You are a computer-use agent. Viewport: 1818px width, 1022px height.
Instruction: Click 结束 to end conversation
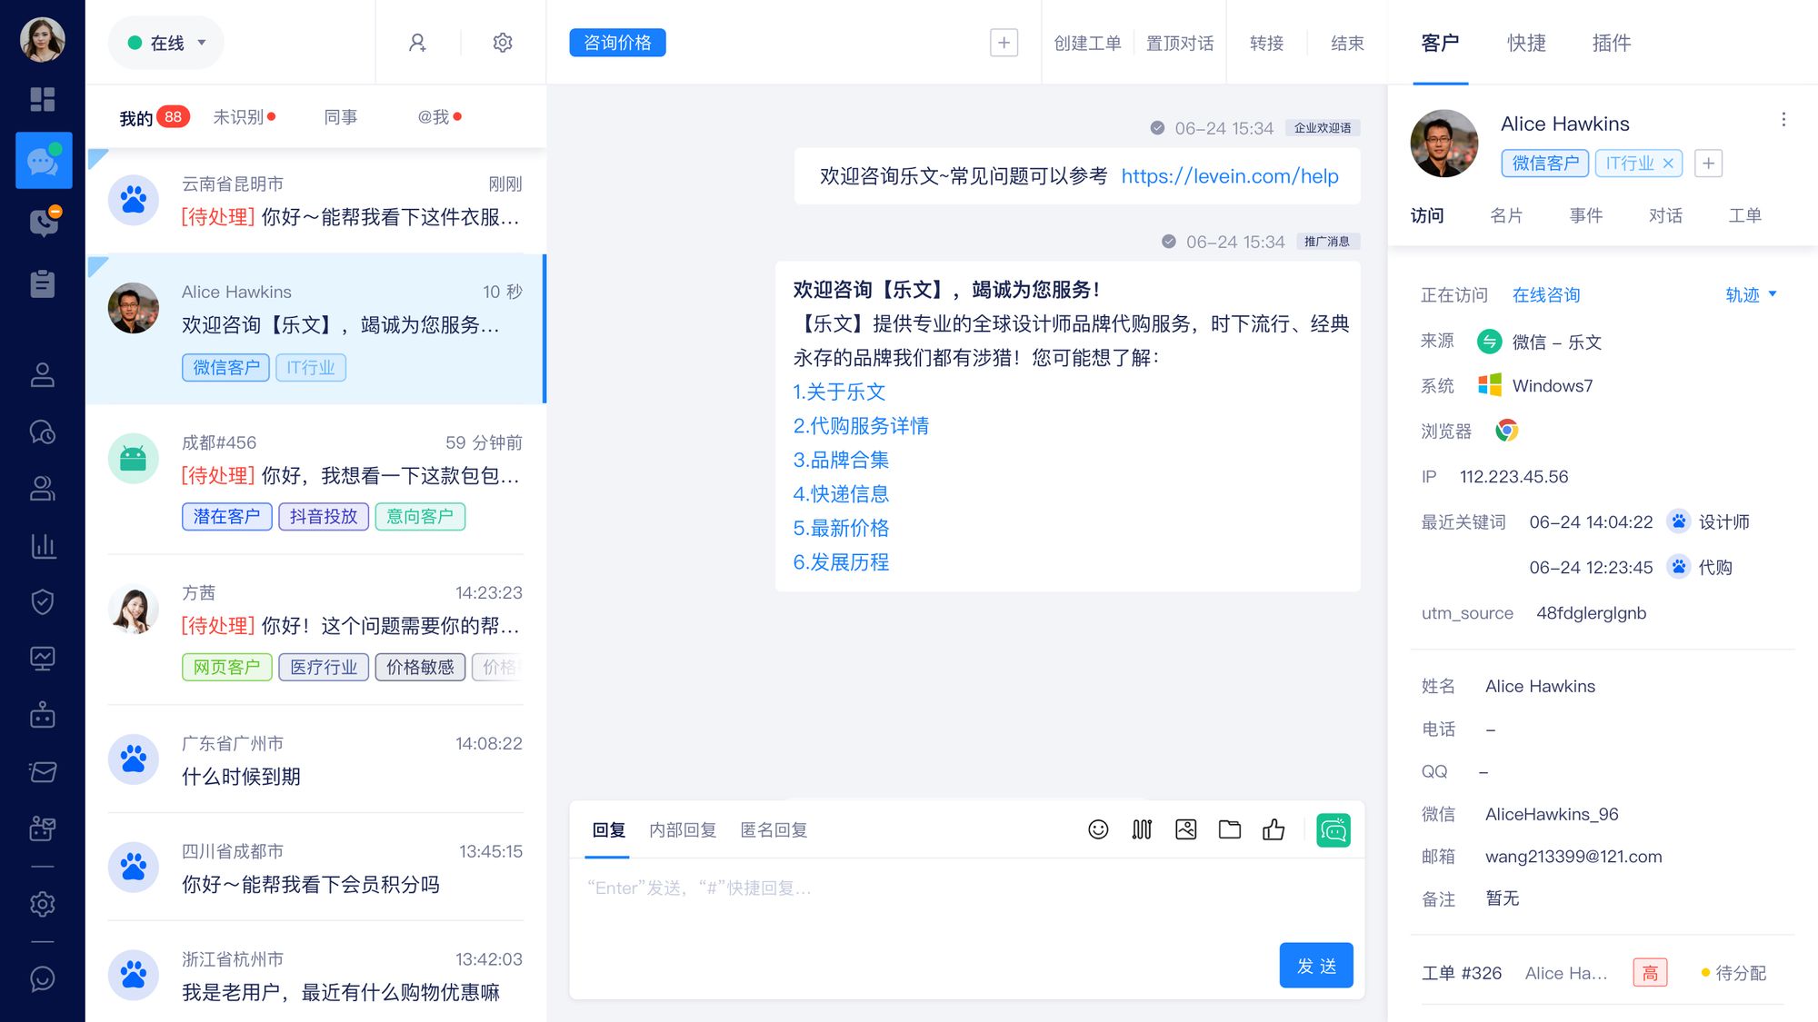pos(1347,43)
